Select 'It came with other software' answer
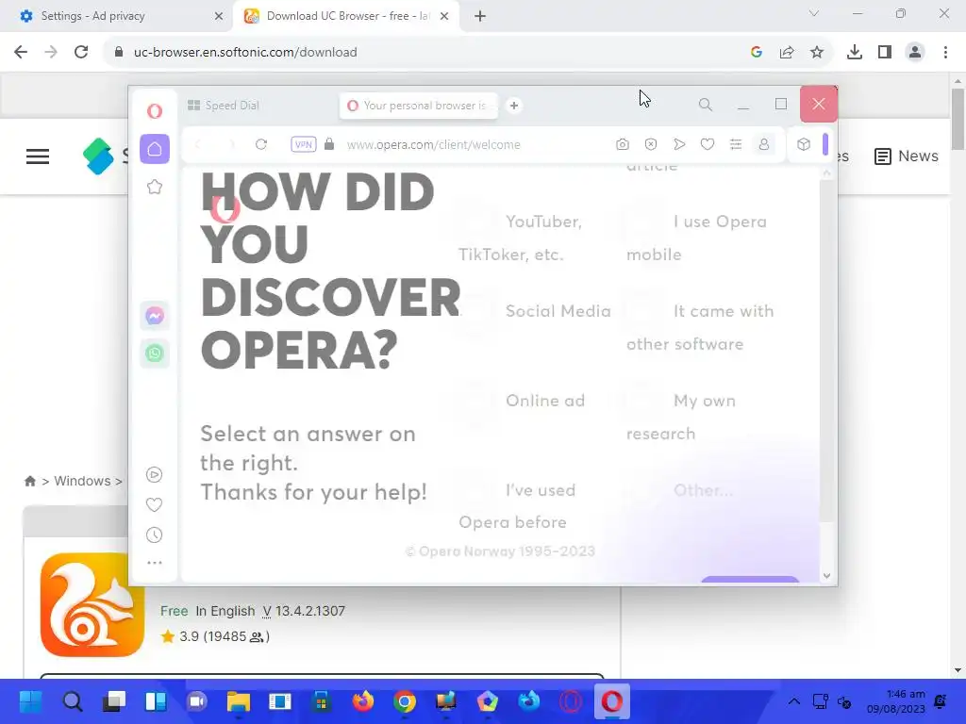The width and height of the screenshot is (966, 724). click(x=700, y=327)
